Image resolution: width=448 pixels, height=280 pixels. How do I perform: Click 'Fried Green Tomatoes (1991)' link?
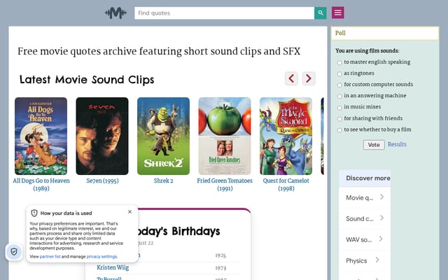225,185
